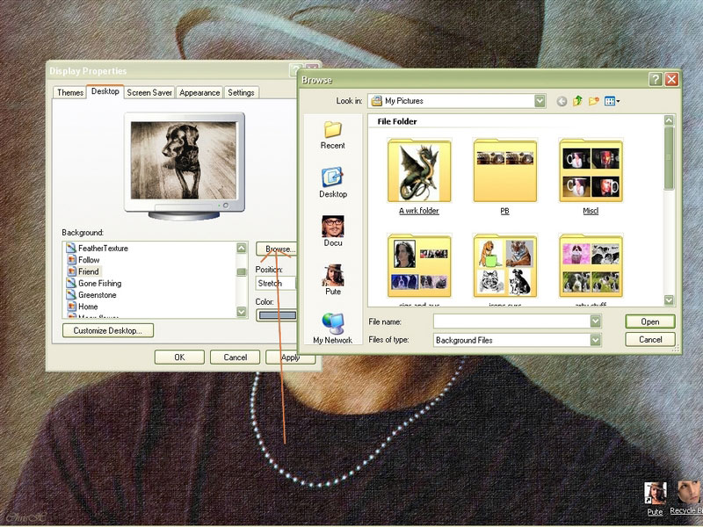Click the Customize Desktop button
This screenshot has width=703, height=527.
(108, 331)
